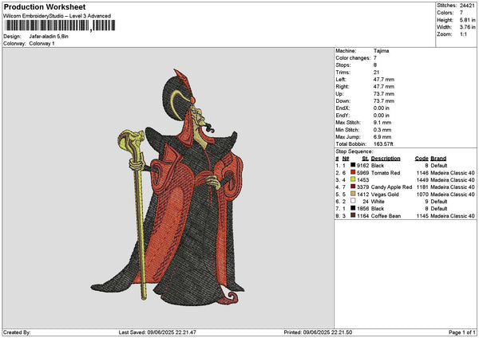This screenshot has width=479, height=338.
Task: Click the Trims value '21'
Action: tap(376, 73)
